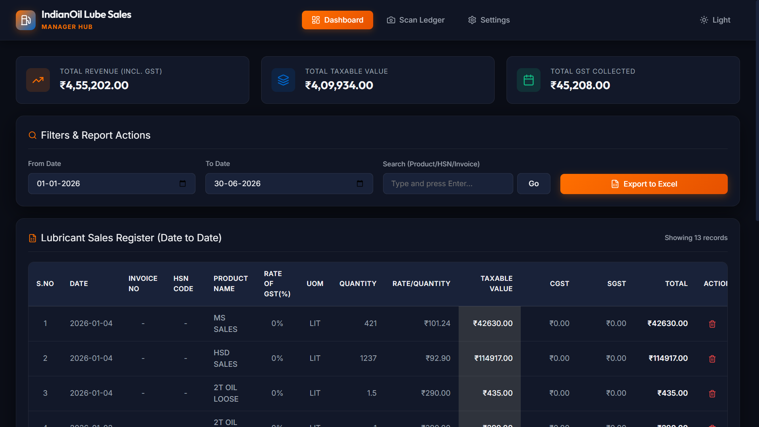Screen dimensions: 759x427
Task: Click the RATE/QUANTITY column header
Action: tap(421, 284)
